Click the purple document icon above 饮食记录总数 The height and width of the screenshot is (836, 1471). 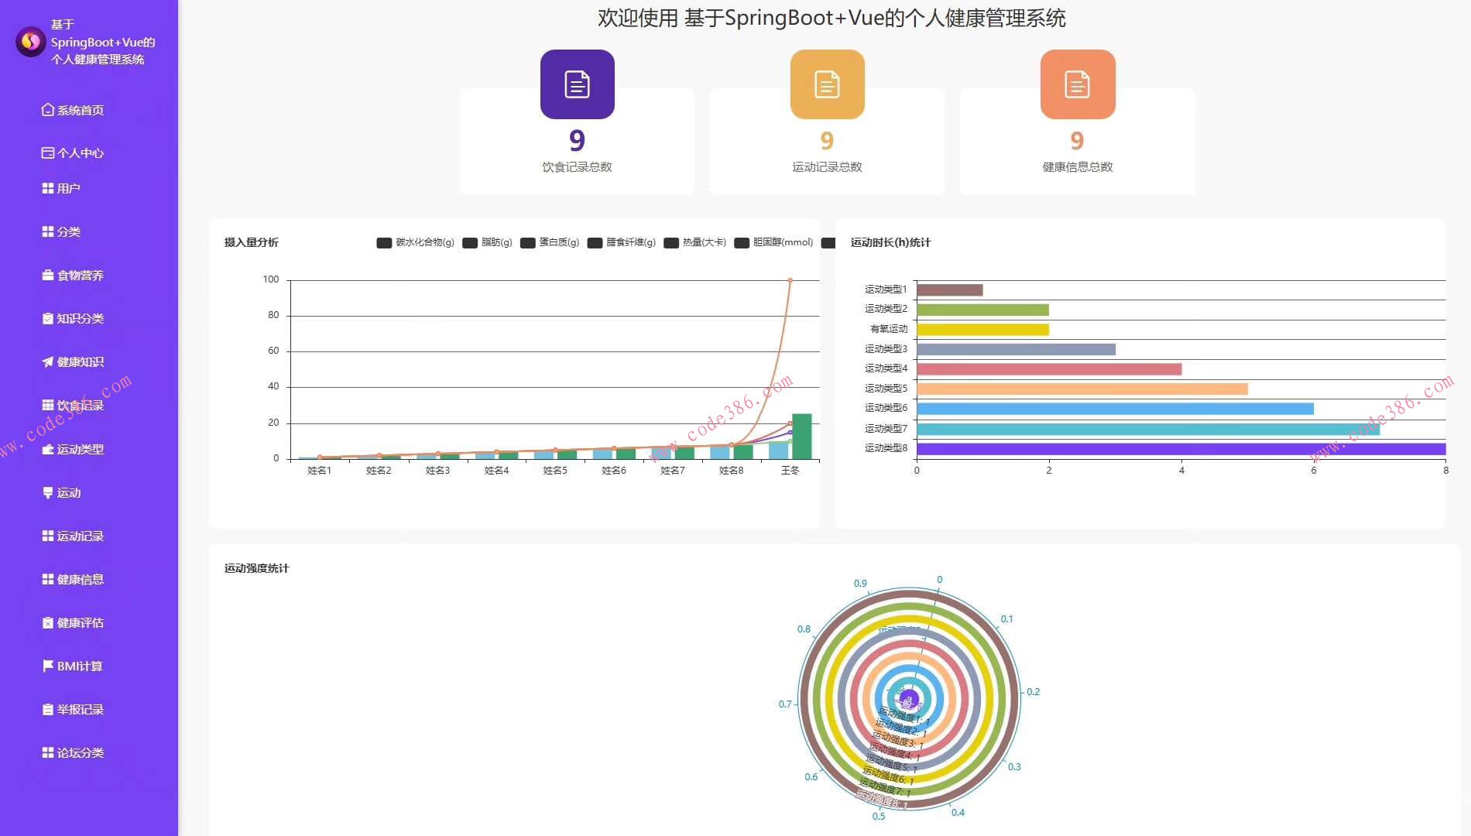578,84
